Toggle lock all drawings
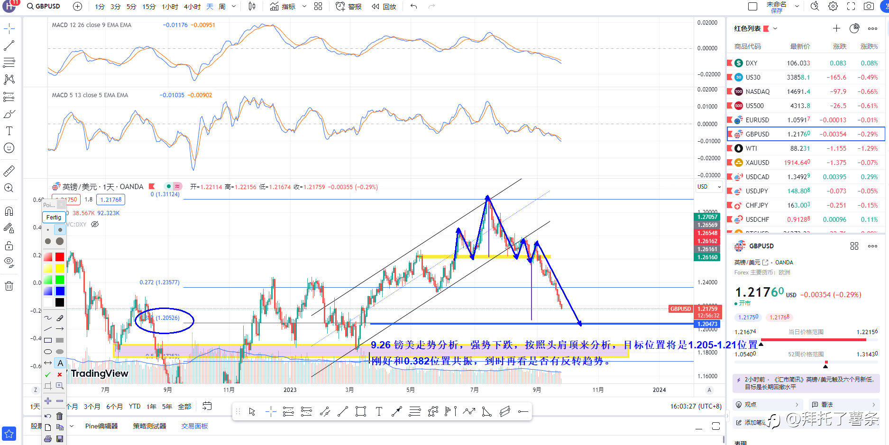The image size is (889, 445). click(x=9, y=245)
